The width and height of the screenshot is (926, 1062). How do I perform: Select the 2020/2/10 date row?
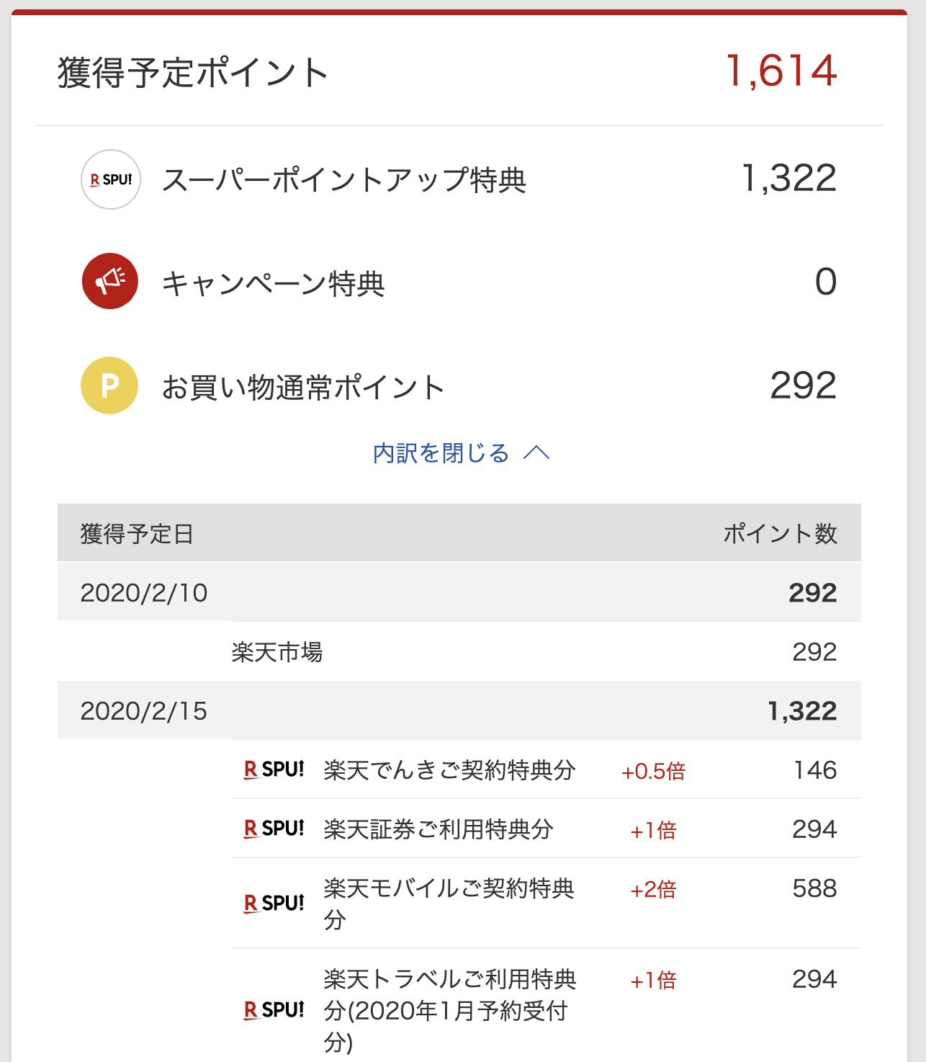pos(459,592)
